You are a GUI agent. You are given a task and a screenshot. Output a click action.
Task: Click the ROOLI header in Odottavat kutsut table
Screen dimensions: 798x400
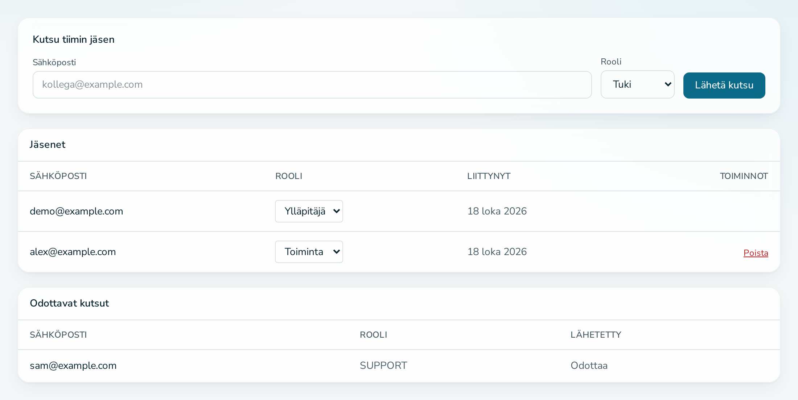(x=373, y=335)
